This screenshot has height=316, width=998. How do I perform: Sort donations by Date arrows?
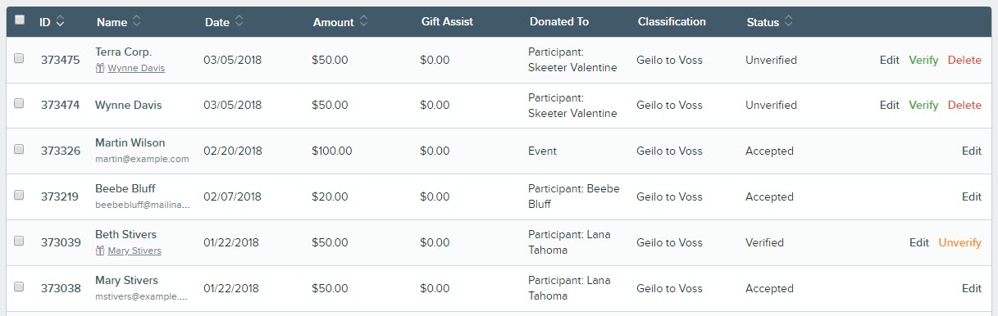pos(239,21)
